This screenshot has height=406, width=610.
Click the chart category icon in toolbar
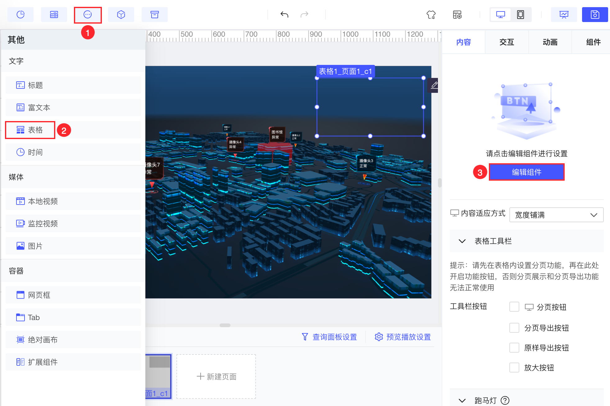[20, 15]
